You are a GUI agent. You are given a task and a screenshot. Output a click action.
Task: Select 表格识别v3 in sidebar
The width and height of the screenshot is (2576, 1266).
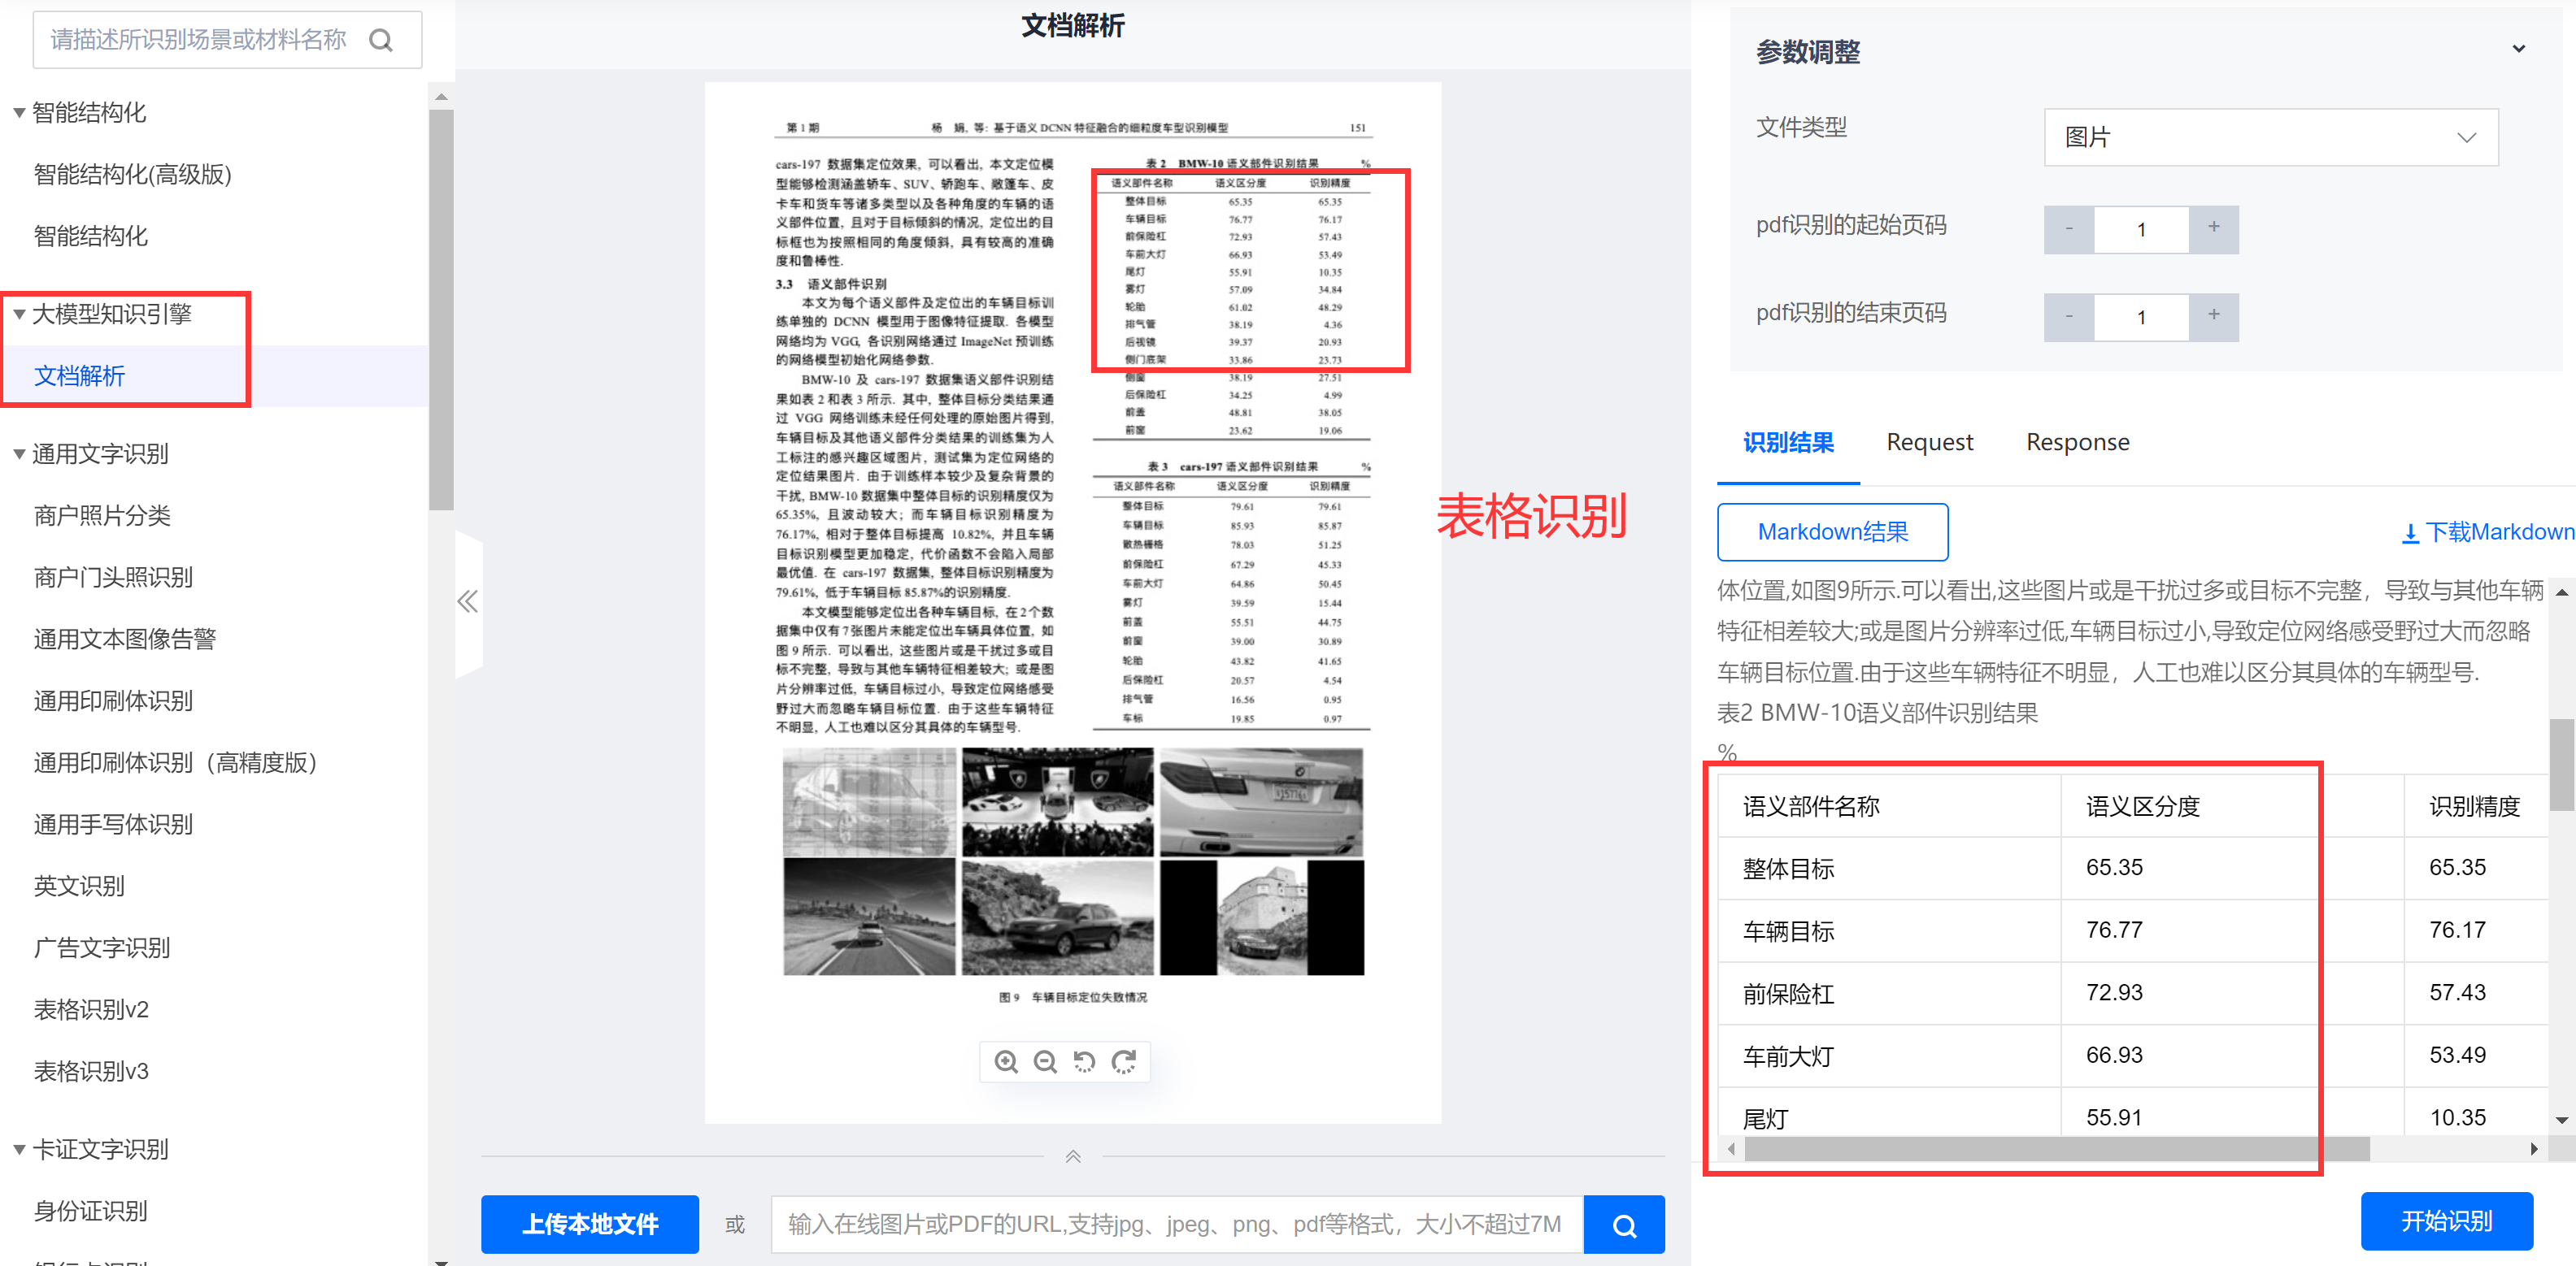(91, 1072)
